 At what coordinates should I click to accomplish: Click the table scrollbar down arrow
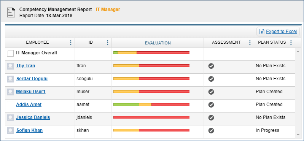tap(298, 135)
